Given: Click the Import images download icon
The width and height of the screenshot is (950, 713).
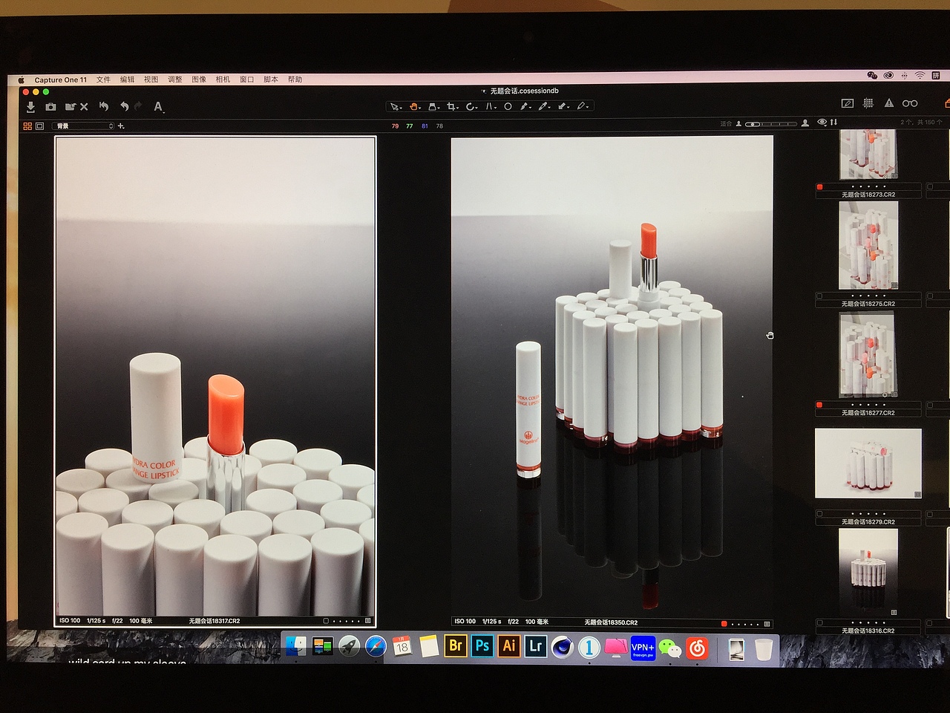Looking at the screenshot, I should (x=30, y=107).
